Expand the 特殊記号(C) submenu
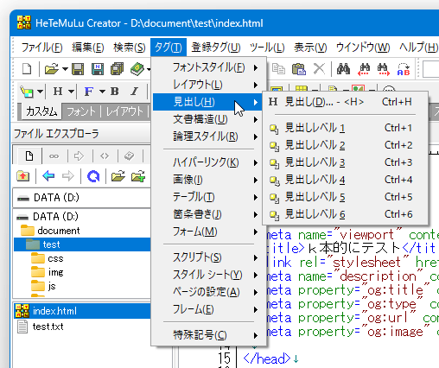The height and width of the screenshot is (368, 439). click(x=208, y=335)
